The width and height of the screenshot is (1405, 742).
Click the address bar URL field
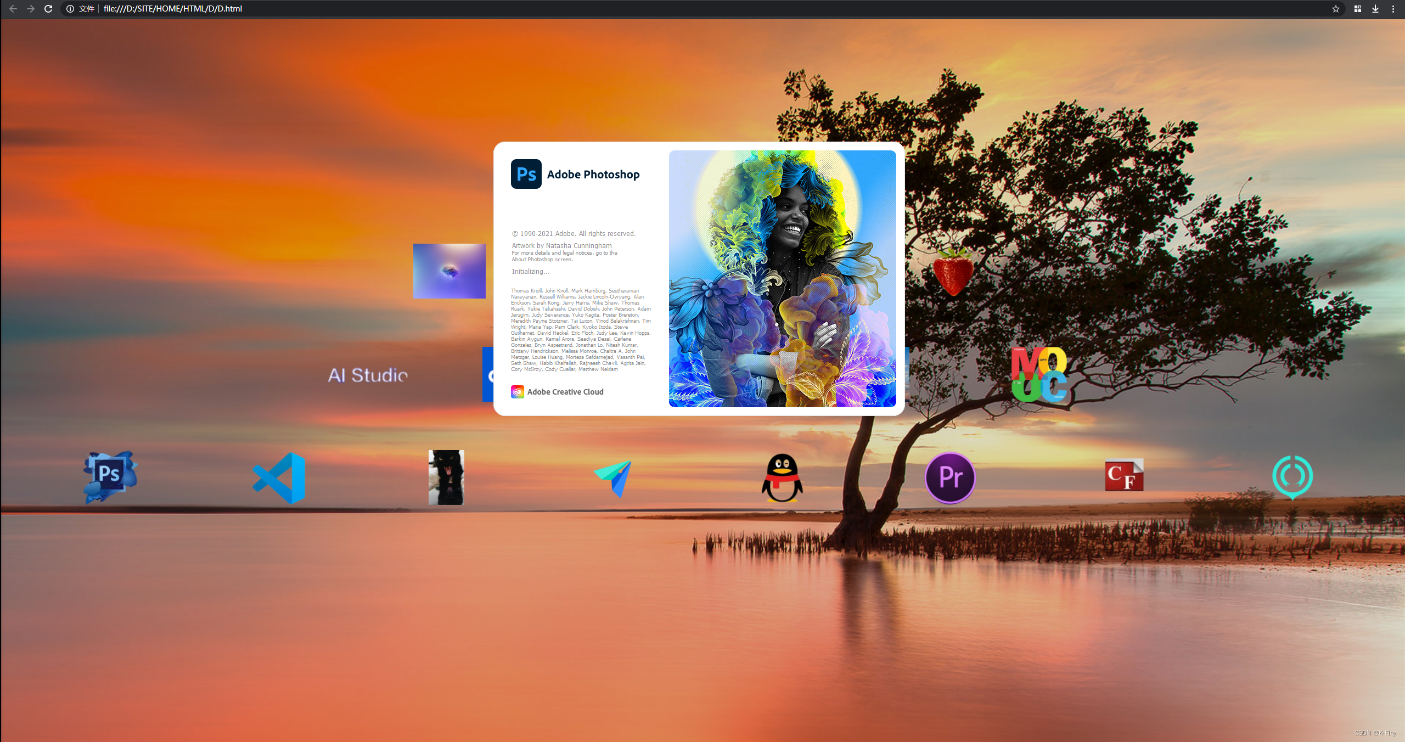[702, 9]
